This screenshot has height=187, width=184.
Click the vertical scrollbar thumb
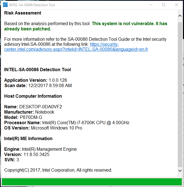coord(180,95)
